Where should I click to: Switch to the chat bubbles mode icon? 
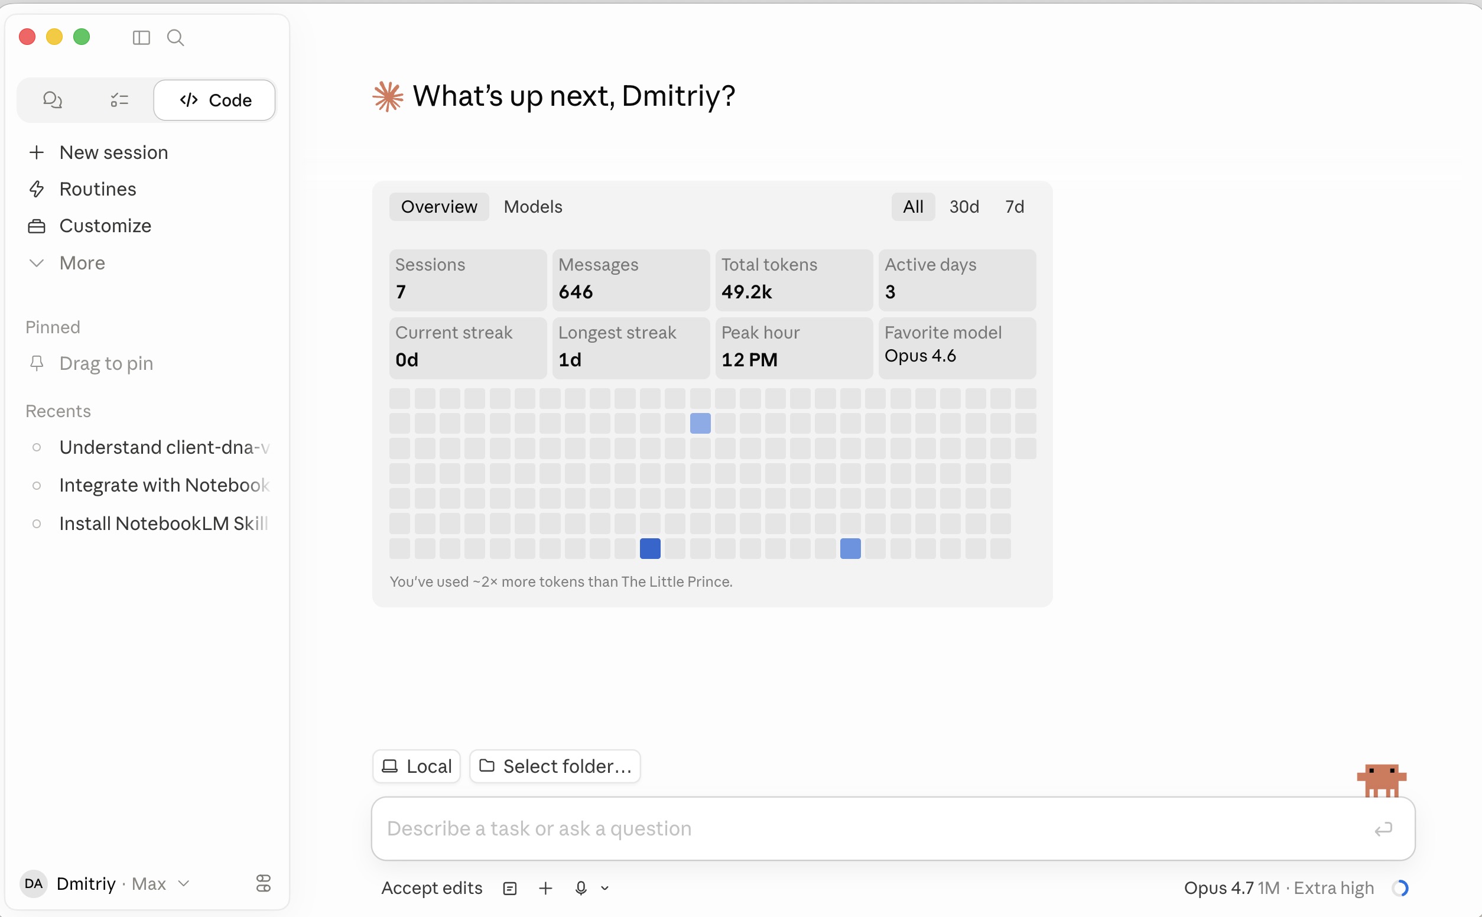(x=53, y=99)
